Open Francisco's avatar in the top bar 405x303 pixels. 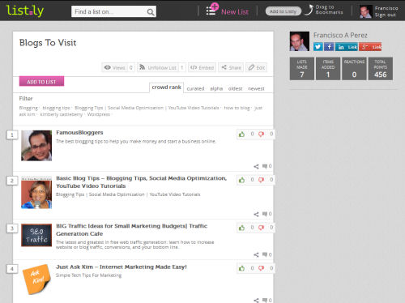tap(365, 11)
